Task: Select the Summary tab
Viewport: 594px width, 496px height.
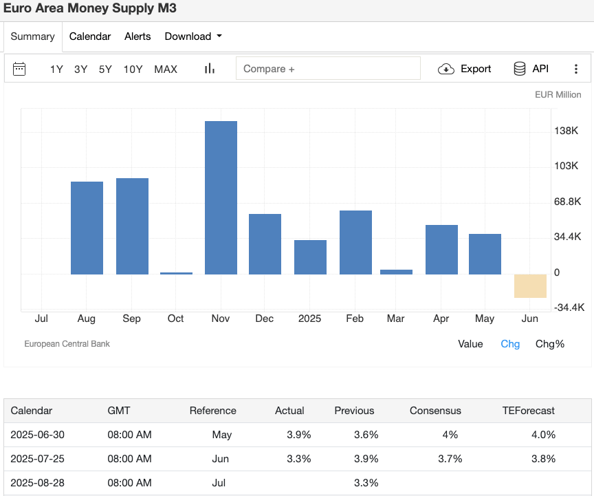Action: coord(32,36)
